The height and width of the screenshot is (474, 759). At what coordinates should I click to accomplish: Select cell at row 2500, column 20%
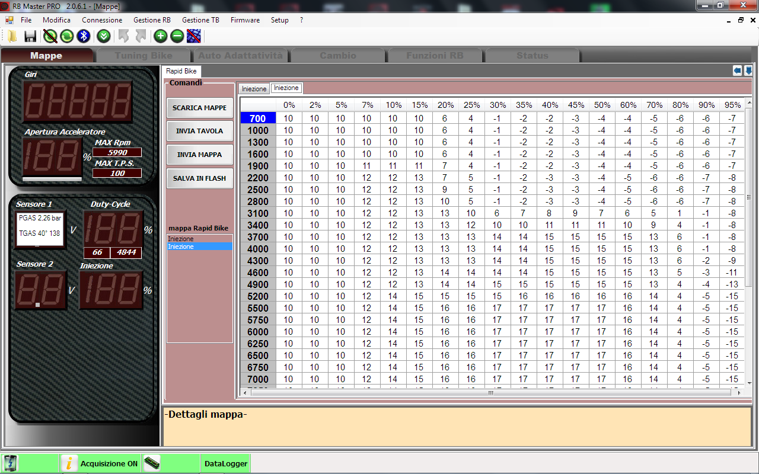[x=445, y=190]
